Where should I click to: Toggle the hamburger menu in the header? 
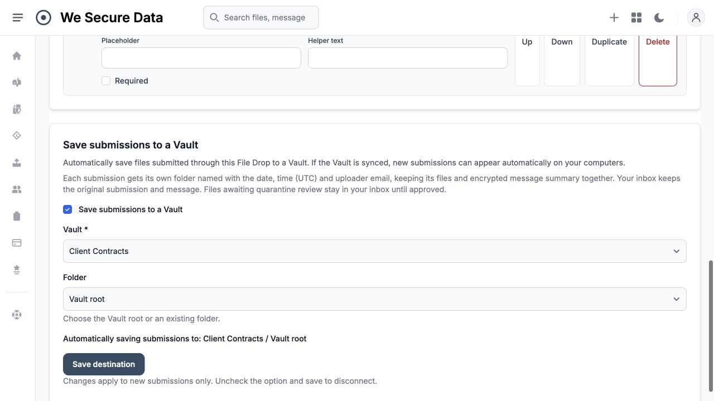[17, 18]
